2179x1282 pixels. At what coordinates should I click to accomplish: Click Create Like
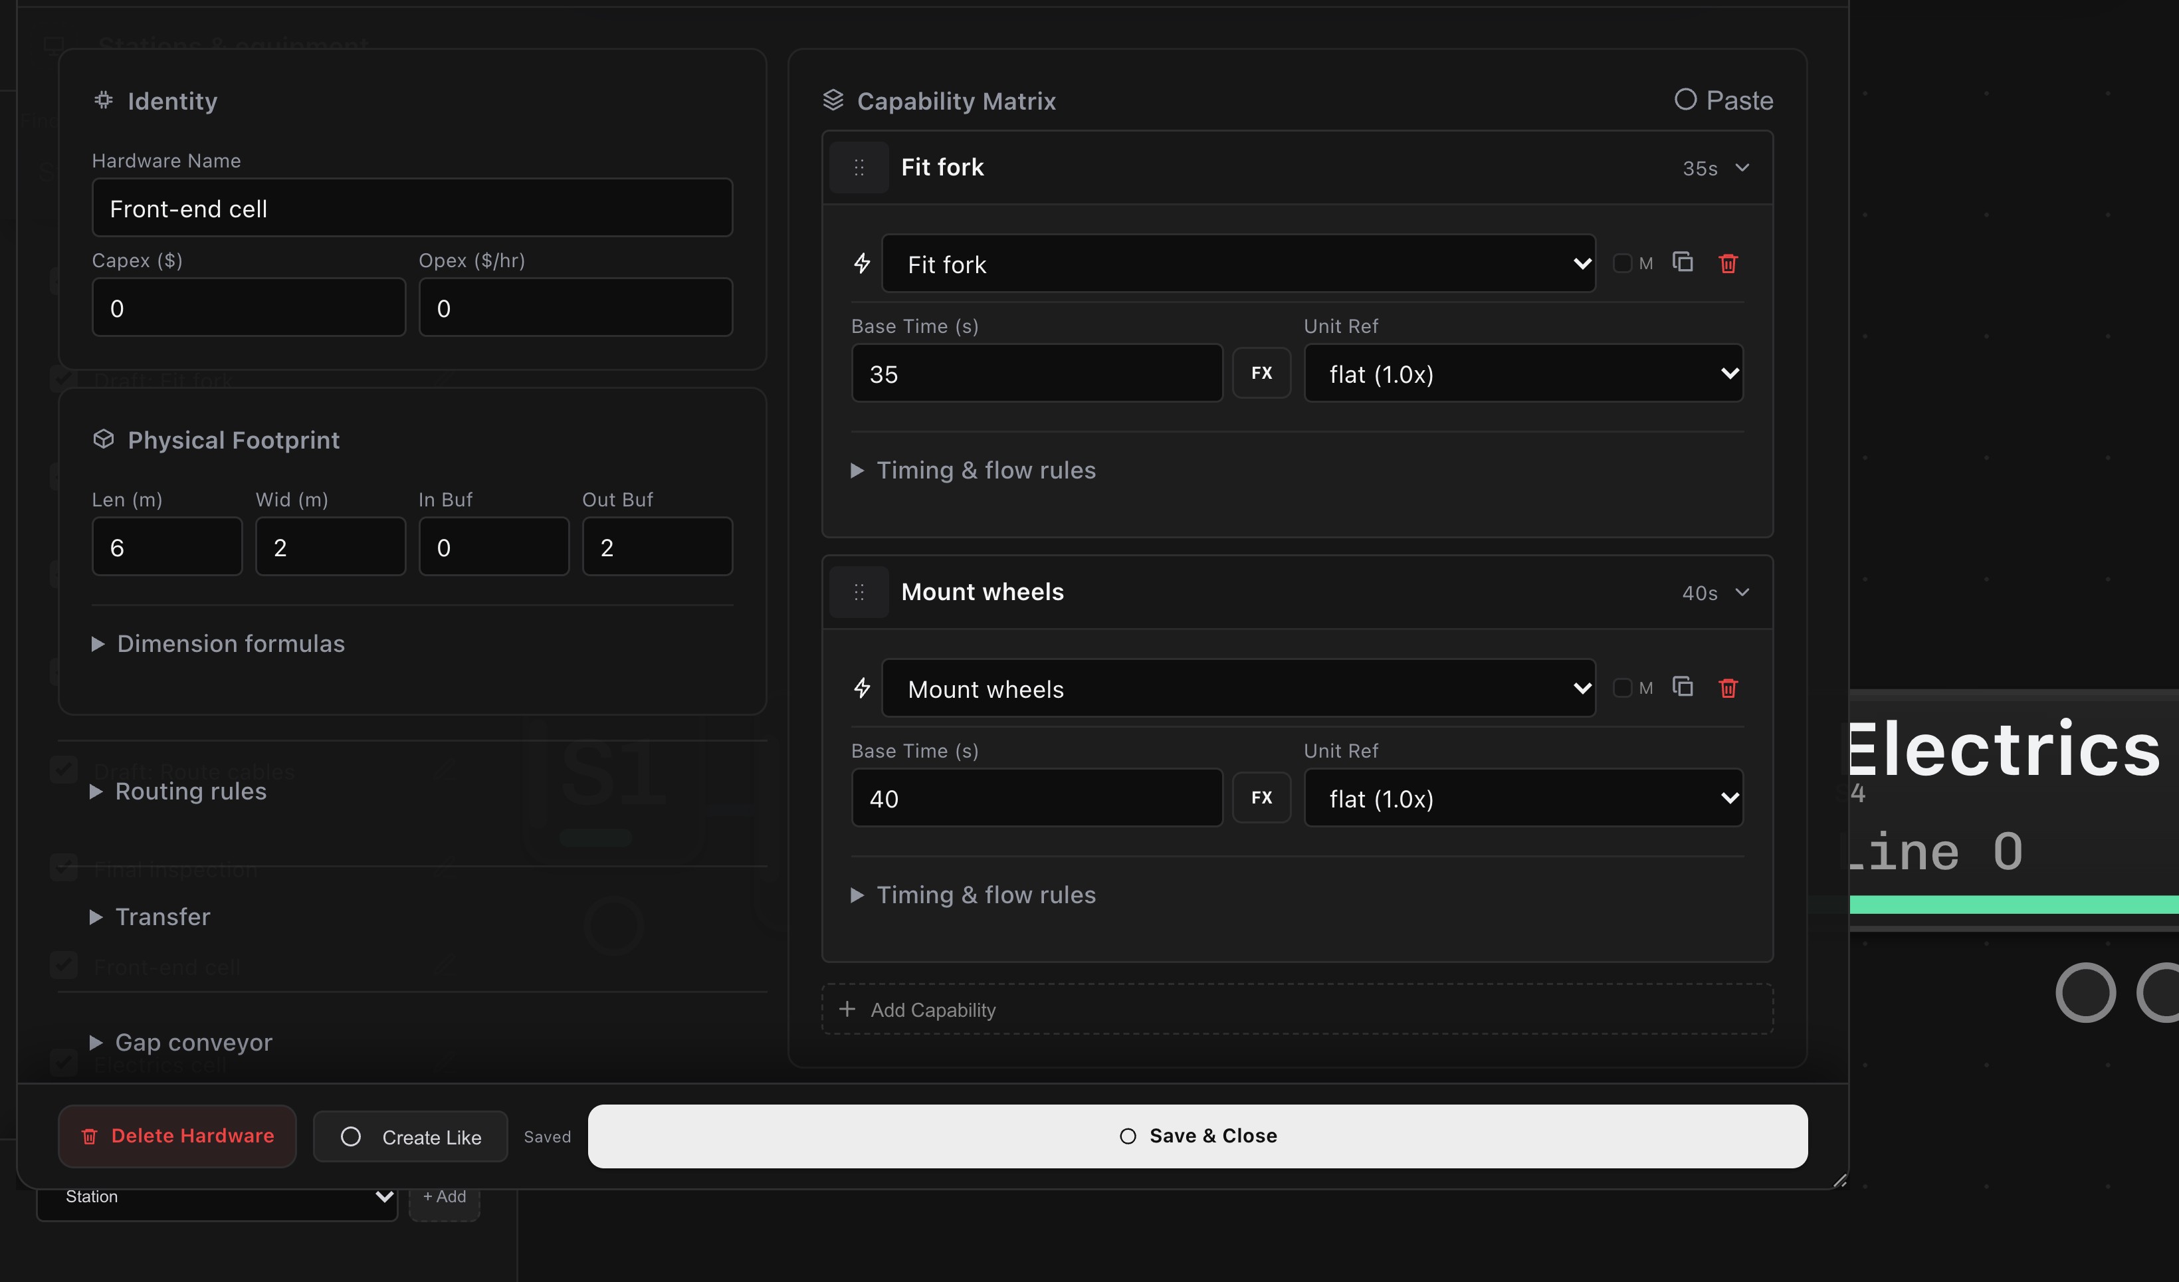tap(410, 1136)
